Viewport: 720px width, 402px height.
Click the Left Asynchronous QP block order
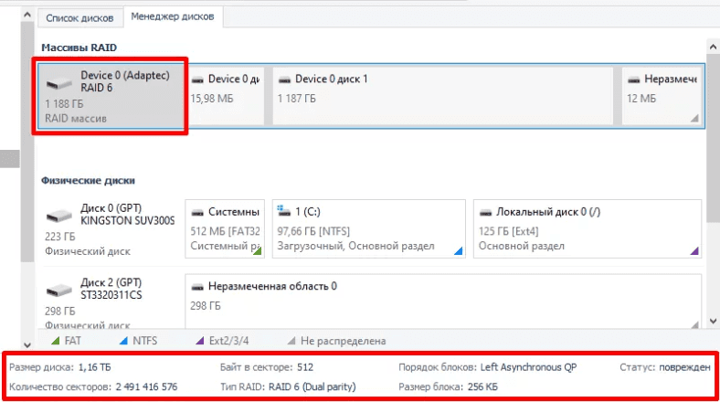tap(528, 367)
